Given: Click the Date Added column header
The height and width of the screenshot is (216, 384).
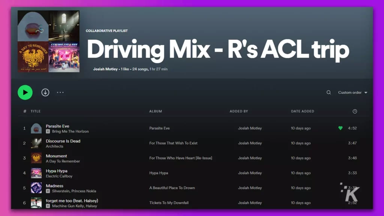Looking at the screenshot, I should (x=302, y=111).
